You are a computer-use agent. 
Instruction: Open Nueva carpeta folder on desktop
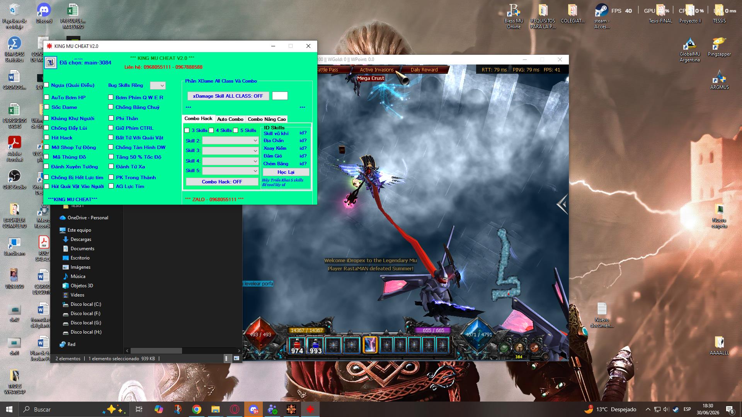[719, 215]
